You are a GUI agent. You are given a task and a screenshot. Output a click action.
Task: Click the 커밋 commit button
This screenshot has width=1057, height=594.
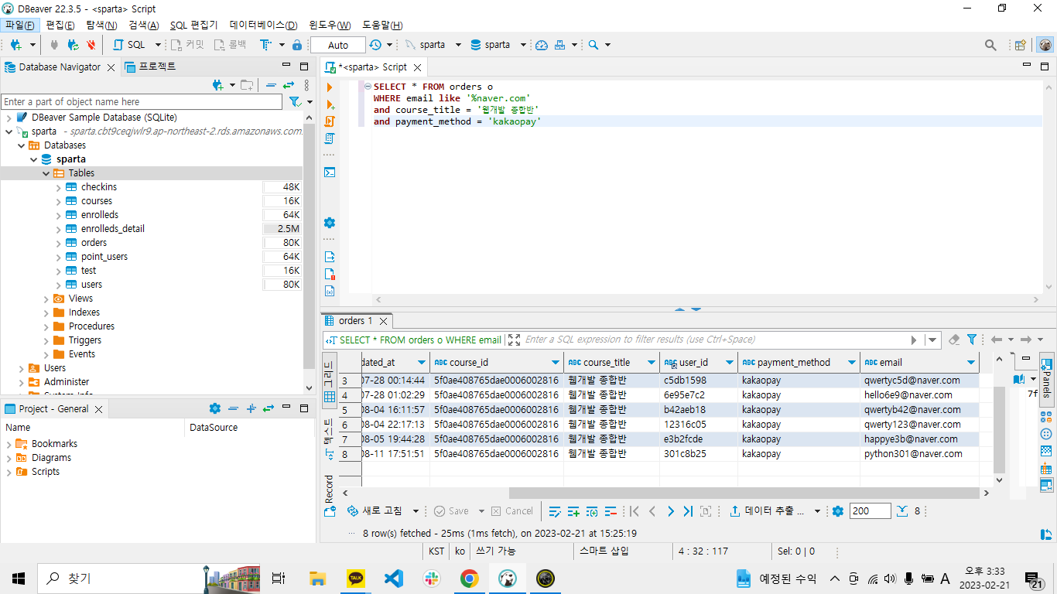point(187,45)
